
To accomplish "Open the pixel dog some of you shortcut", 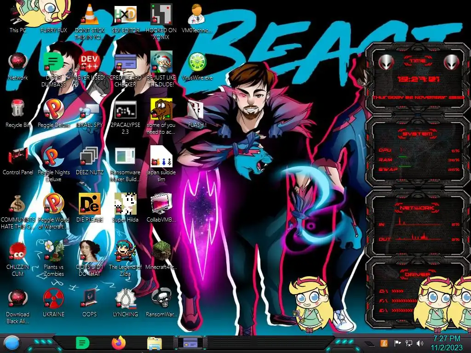I will pyautogui.click(x=161, y=109).
